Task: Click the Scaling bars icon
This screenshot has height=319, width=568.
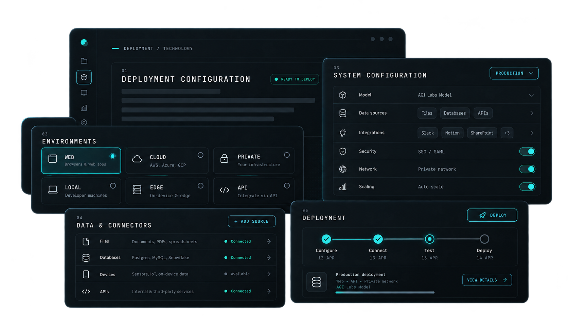Action: [343, 187]
